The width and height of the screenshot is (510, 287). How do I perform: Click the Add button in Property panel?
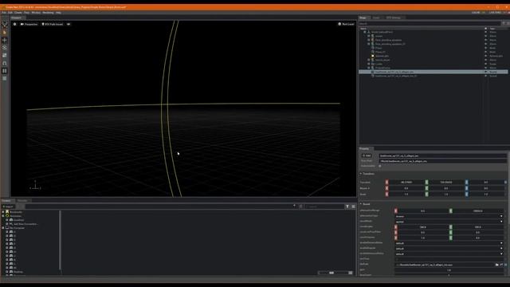click(367, 155)
